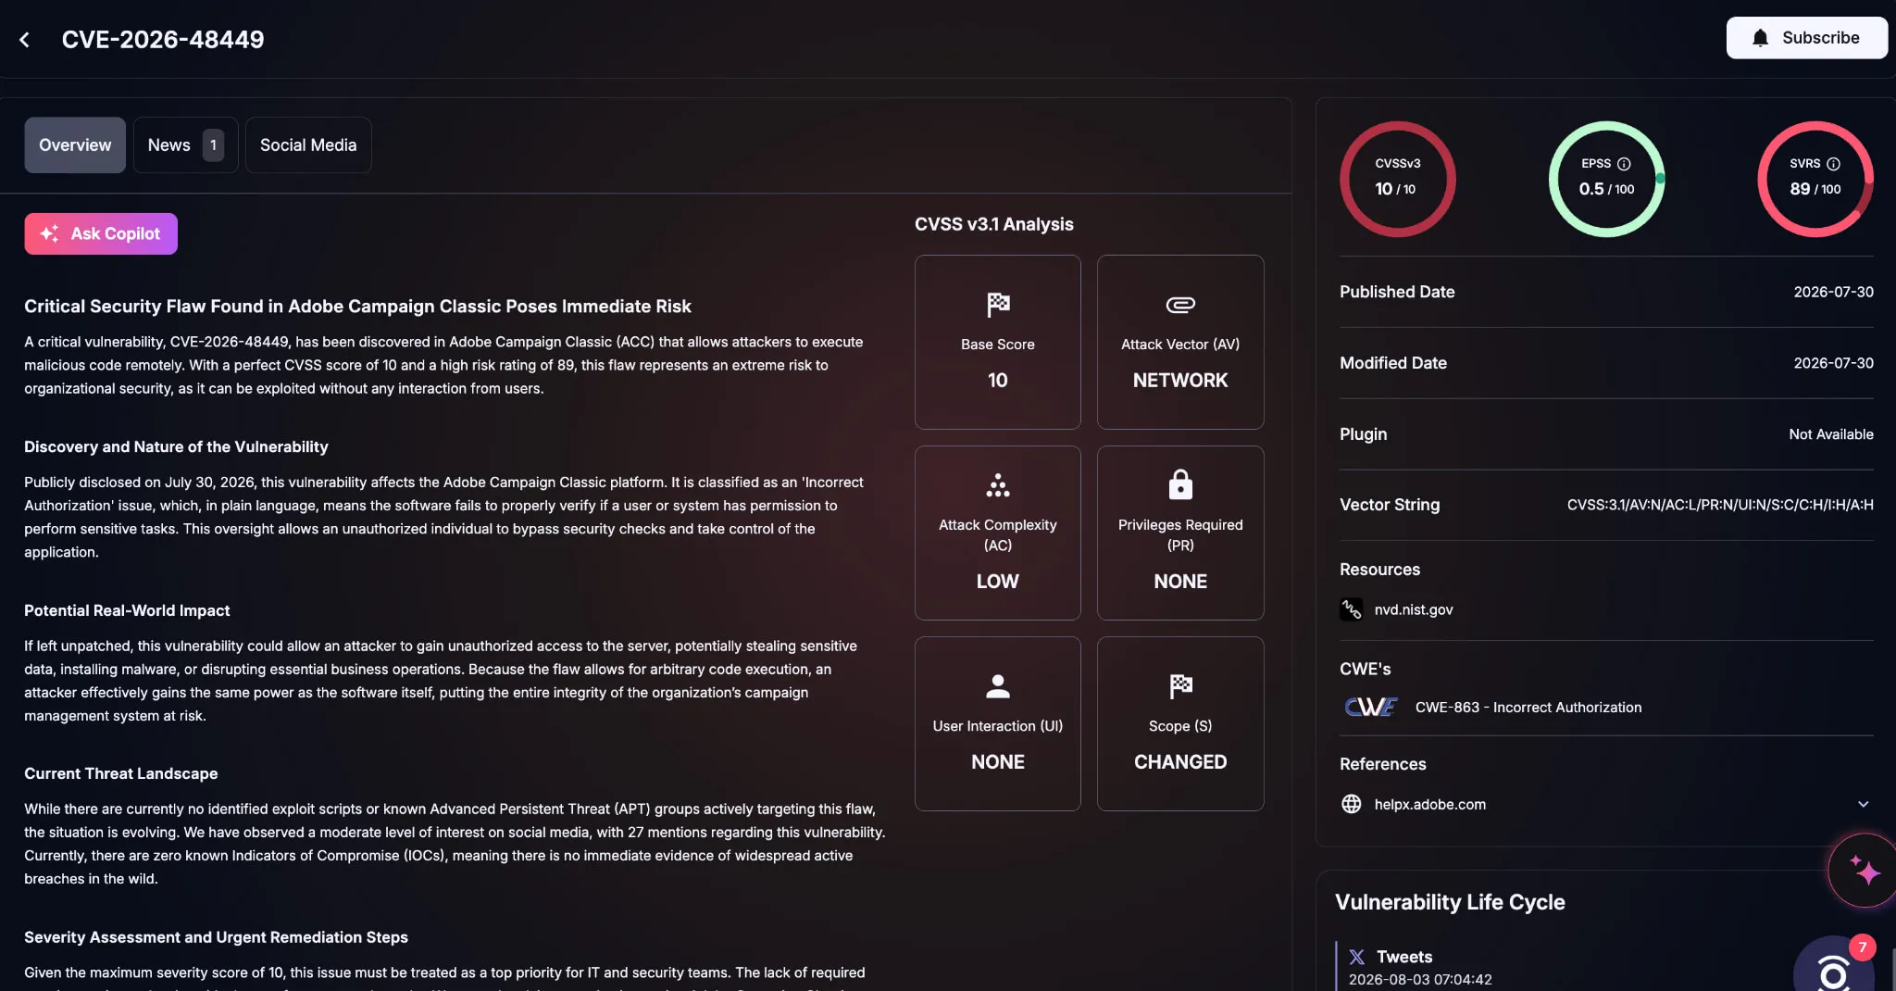This screenshot has height=991, width=1896.
Task: Click the Subscribe bell button
Action: click(1806, 38)
